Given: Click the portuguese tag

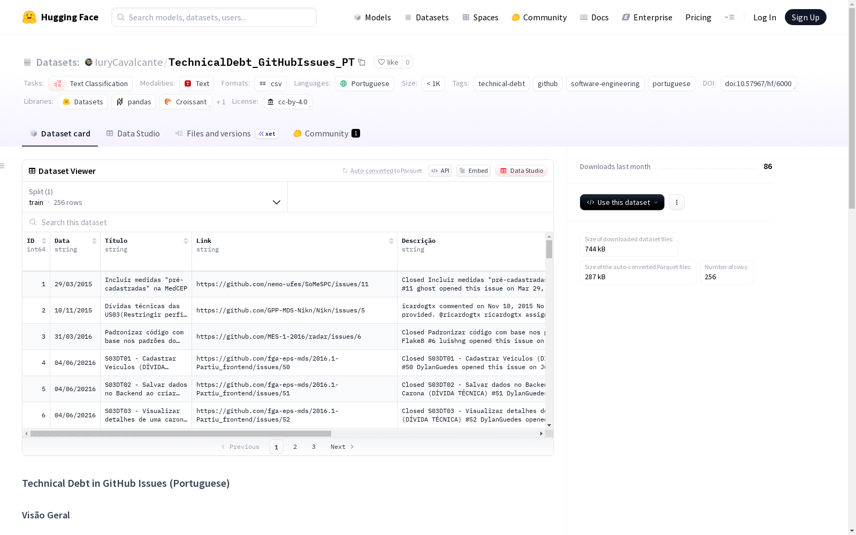Looking at the screenshot, I should pos(671,83).
